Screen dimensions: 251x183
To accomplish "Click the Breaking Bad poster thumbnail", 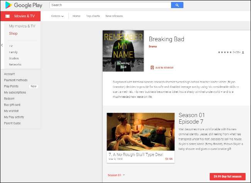I will 123,51.
